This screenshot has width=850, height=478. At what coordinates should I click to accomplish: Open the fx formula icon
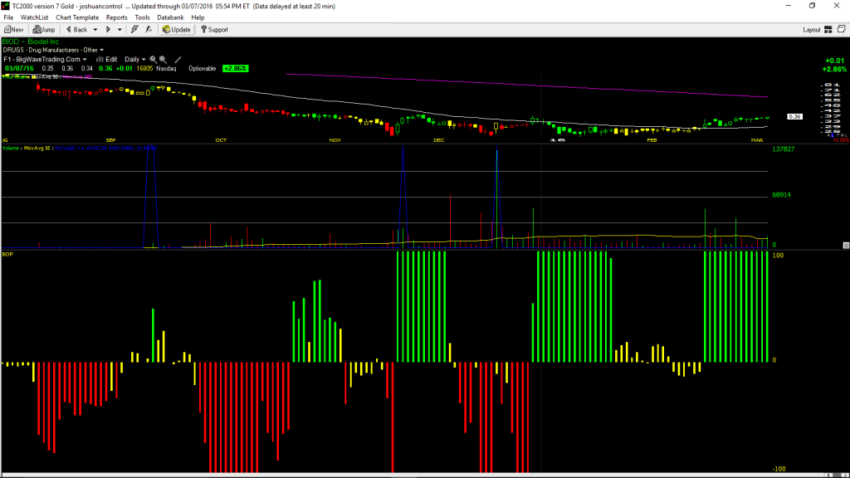point(149,30)
